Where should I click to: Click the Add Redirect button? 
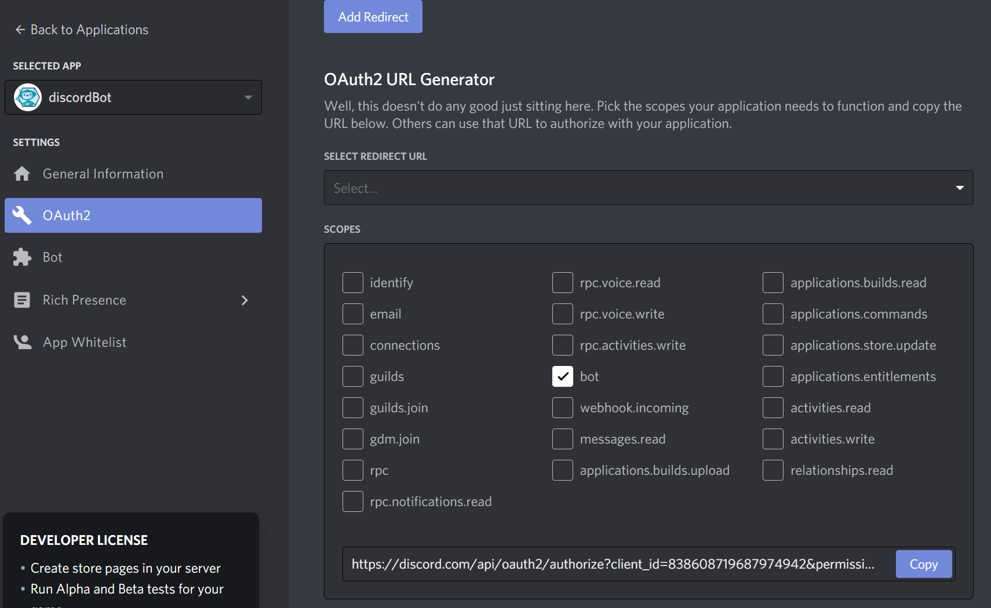[x=373, y=17]
